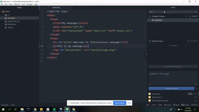Open Spotify from taskbar
199x112 pixels.
coord(54,109)
